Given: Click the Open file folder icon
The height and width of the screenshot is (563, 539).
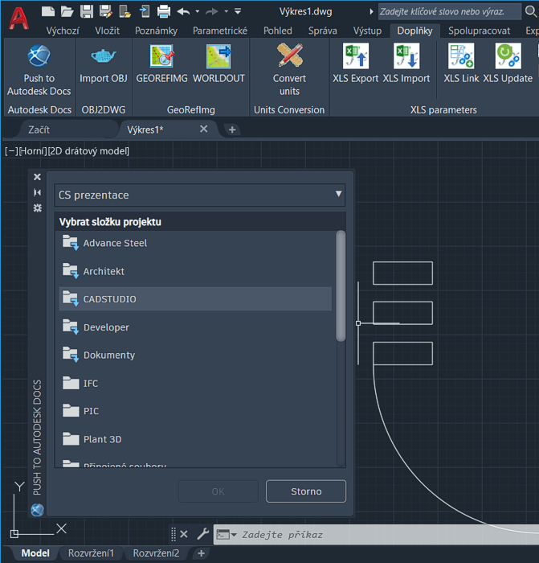Looking at the screenshot, I should pos(67,11).
